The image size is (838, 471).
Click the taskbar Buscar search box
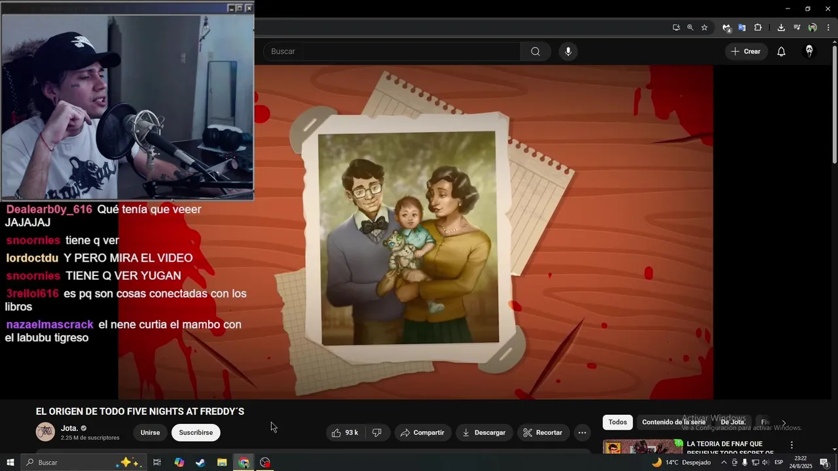83,462
